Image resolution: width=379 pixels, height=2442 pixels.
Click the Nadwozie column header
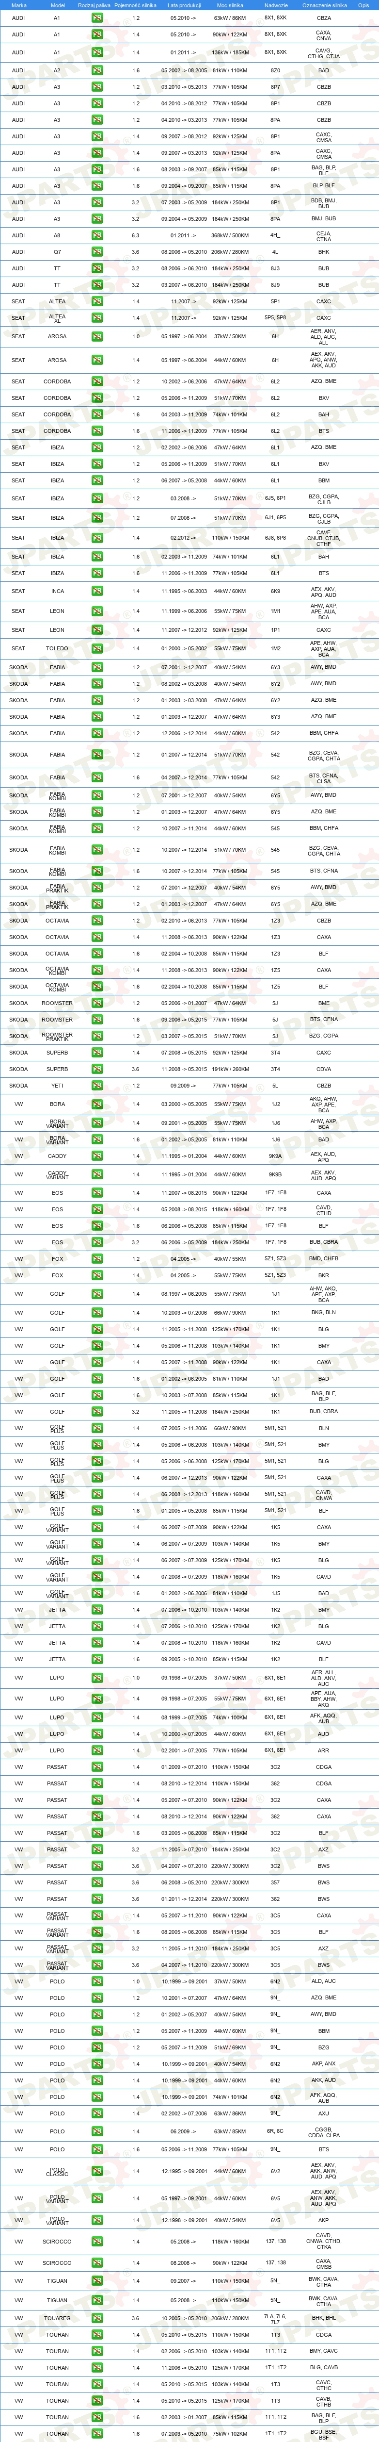276,5
